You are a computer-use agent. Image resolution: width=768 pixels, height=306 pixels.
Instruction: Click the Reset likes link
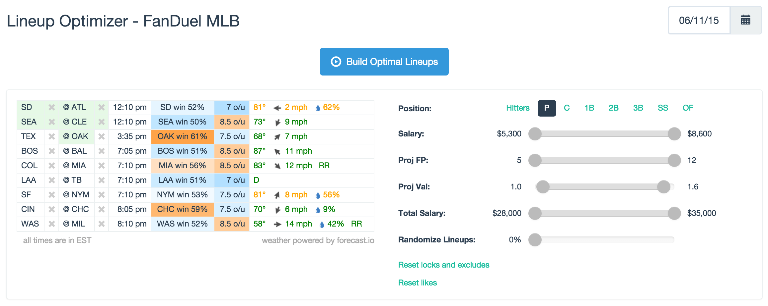[x=418, y=283]
